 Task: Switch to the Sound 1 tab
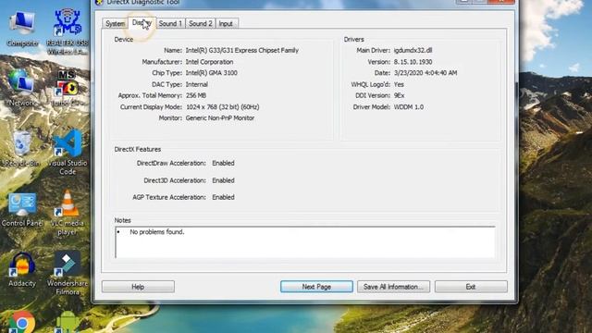[x=170, y=23]
